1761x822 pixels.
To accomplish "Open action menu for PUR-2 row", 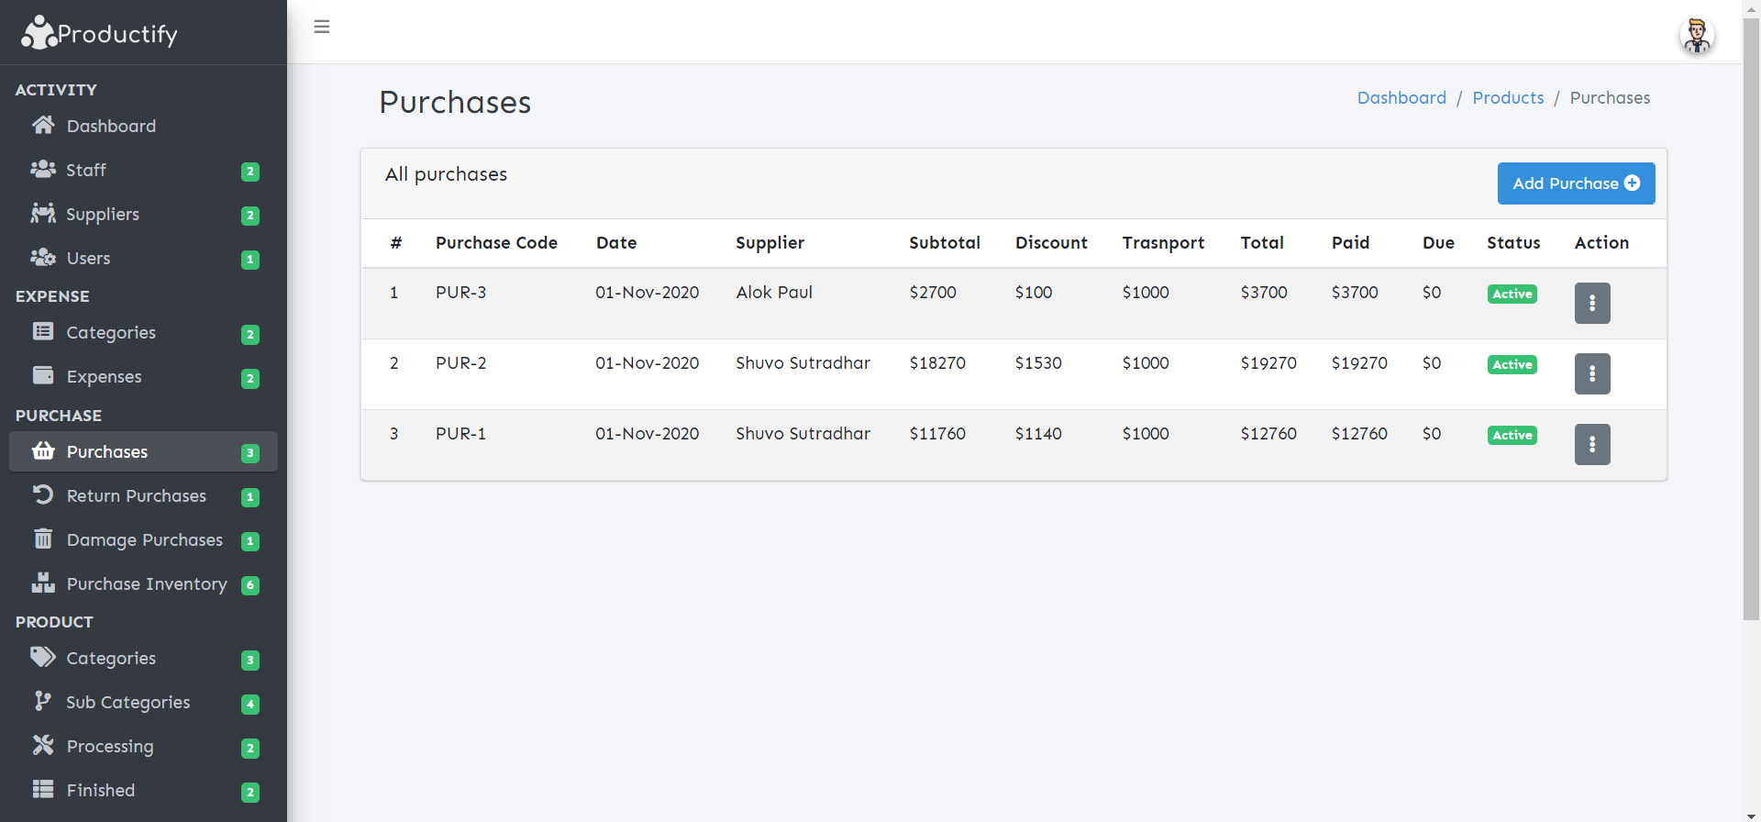I will click(x=1592, y=373).
